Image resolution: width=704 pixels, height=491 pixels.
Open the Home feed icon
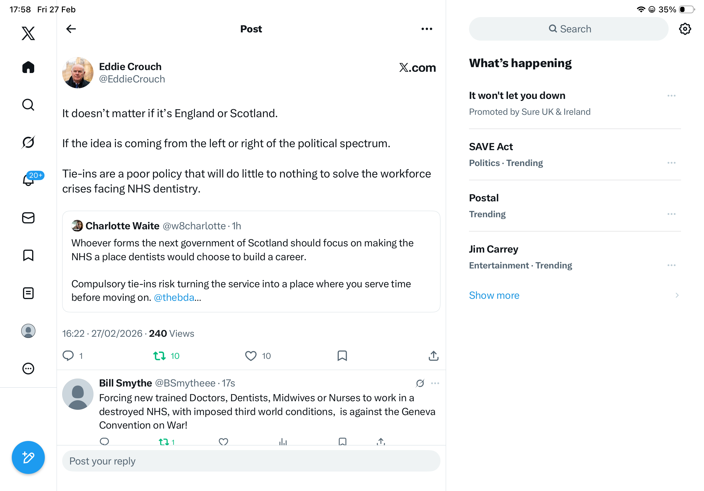pyautogui.click(x=28, y=67)
